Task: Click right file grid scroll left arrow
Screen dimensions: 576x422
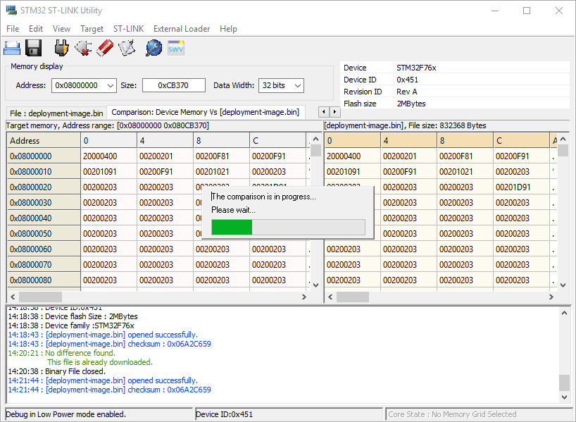Action: click(x=330, y=297)
